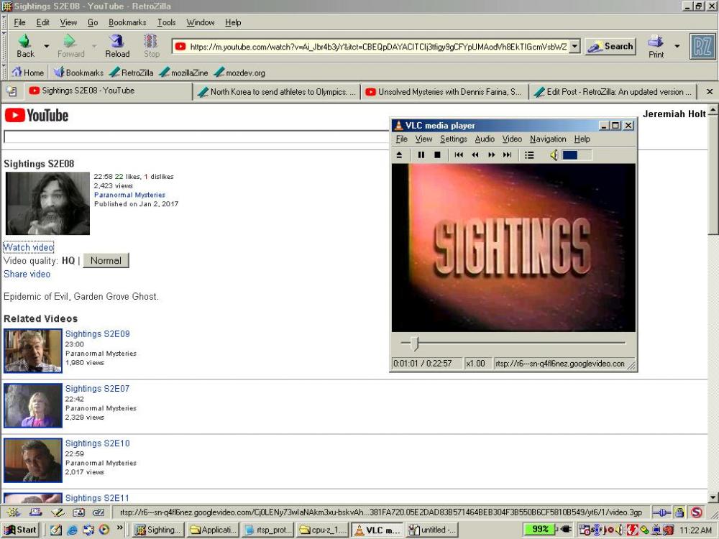Open RetroZilla Tools menu
Screen dimensions: 719x539
click(167, 22)
